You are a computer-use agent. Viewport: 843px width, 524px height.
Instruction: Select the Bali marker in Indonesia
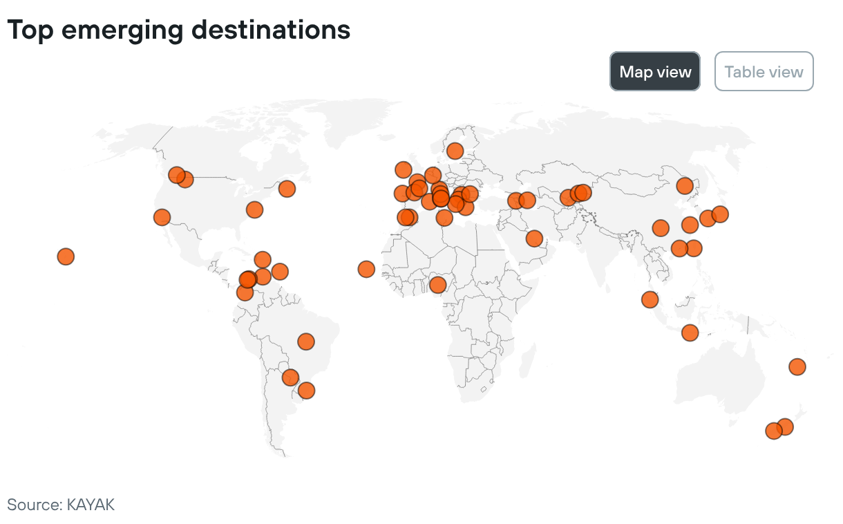[x=690, y=333]
